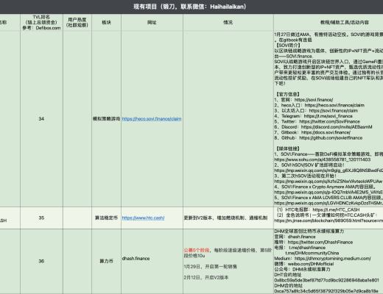Select the www.sohu.com article URL line
This screenshot has height=294, width=383.
pyautogui.click(x=323, y=159)
